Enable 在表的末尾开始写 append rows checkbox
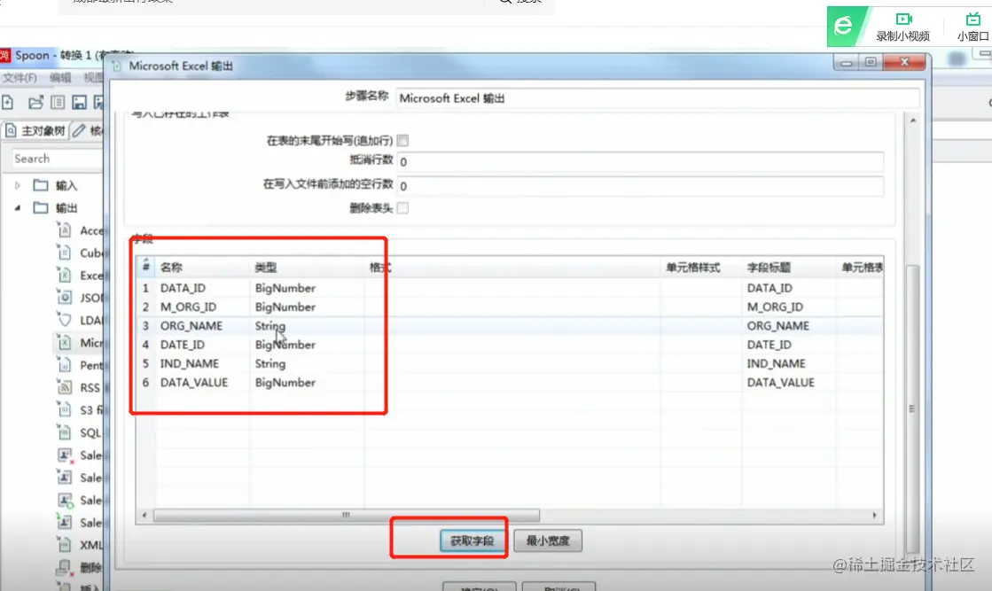 [x=402, y=140]
